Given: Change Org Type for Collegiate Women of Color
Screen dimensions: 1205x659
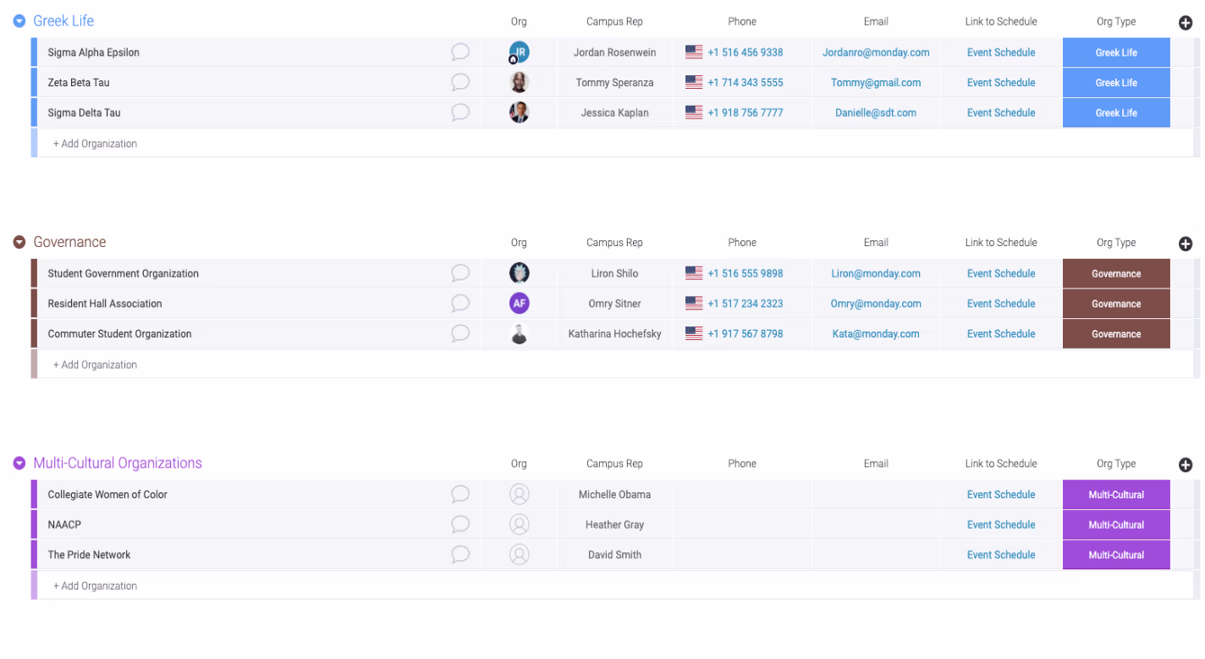Looking at the screenshot, I should pos(1116,494).
